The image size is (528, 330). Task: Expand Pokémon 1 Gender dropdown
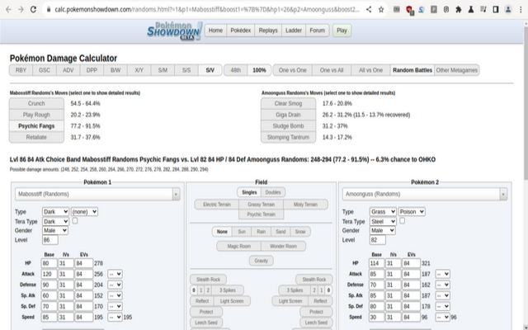(x=57, y=230)
